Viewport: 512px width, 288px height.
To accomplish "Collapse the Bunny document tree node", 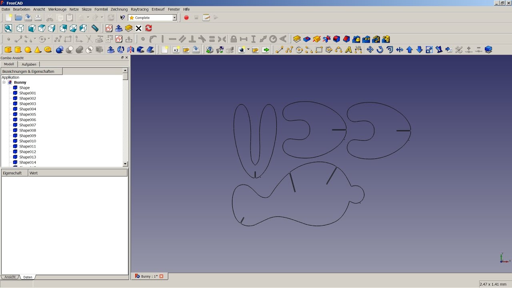I will (4, 82).
